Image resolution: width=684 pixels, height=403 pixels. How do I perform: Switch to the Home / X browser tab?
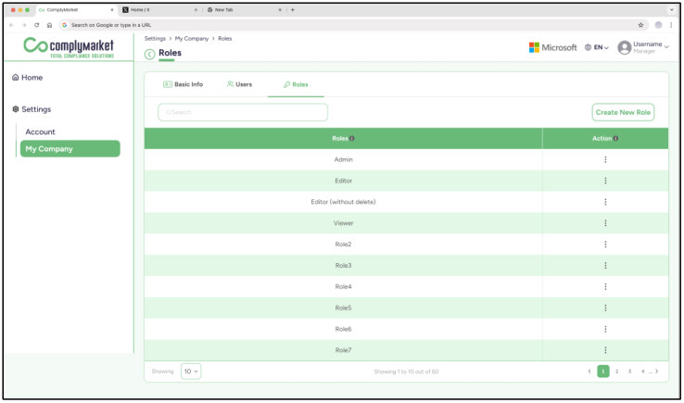coord(159,9)
